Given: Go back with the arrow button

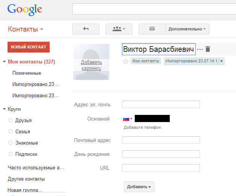Looking at the screenshot, I should coord(86,29).
